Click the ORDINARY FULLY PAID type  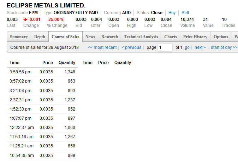76,13
